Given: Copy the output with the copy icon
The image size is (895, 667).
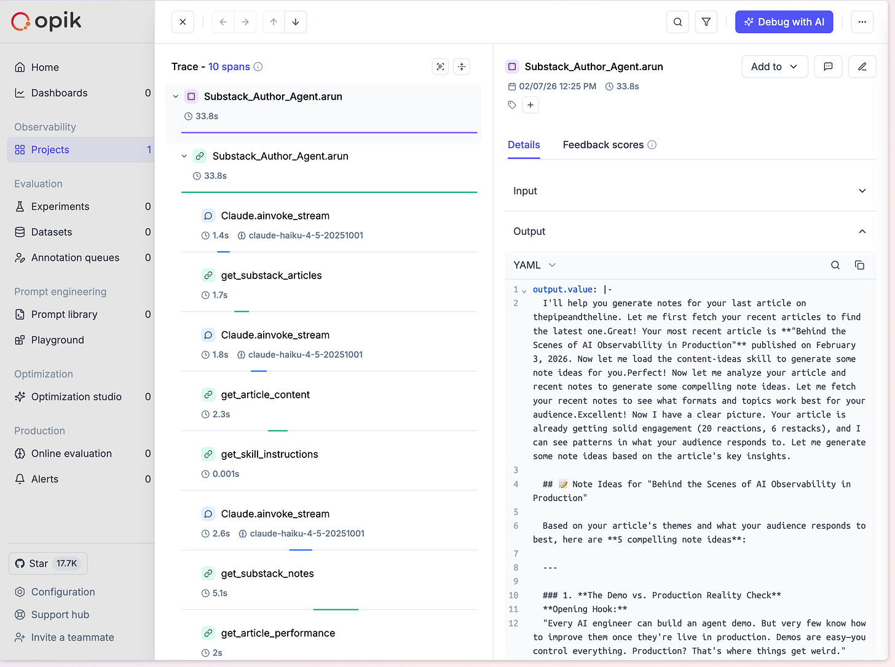Looking at the screenshot, I should 859,265.
